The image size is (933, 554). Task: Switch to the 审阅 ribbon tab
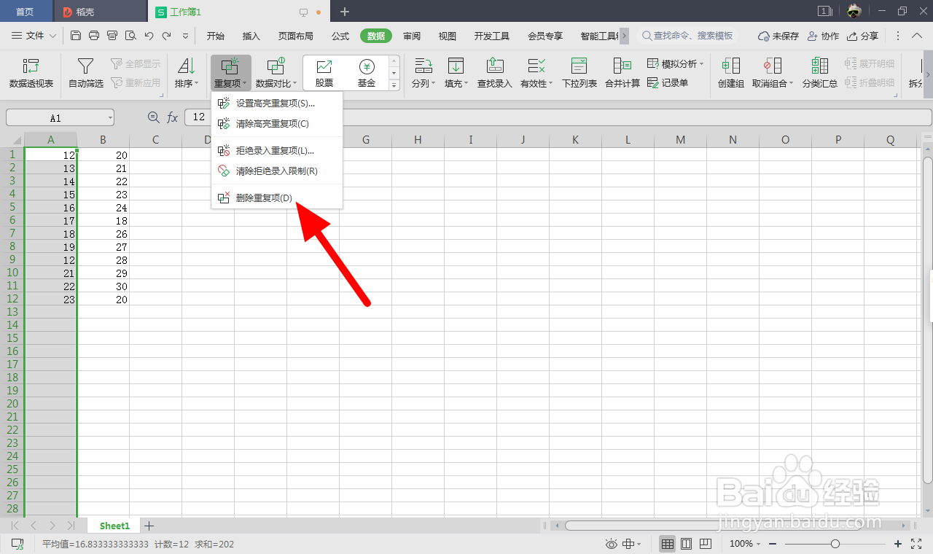click(412, 36)
